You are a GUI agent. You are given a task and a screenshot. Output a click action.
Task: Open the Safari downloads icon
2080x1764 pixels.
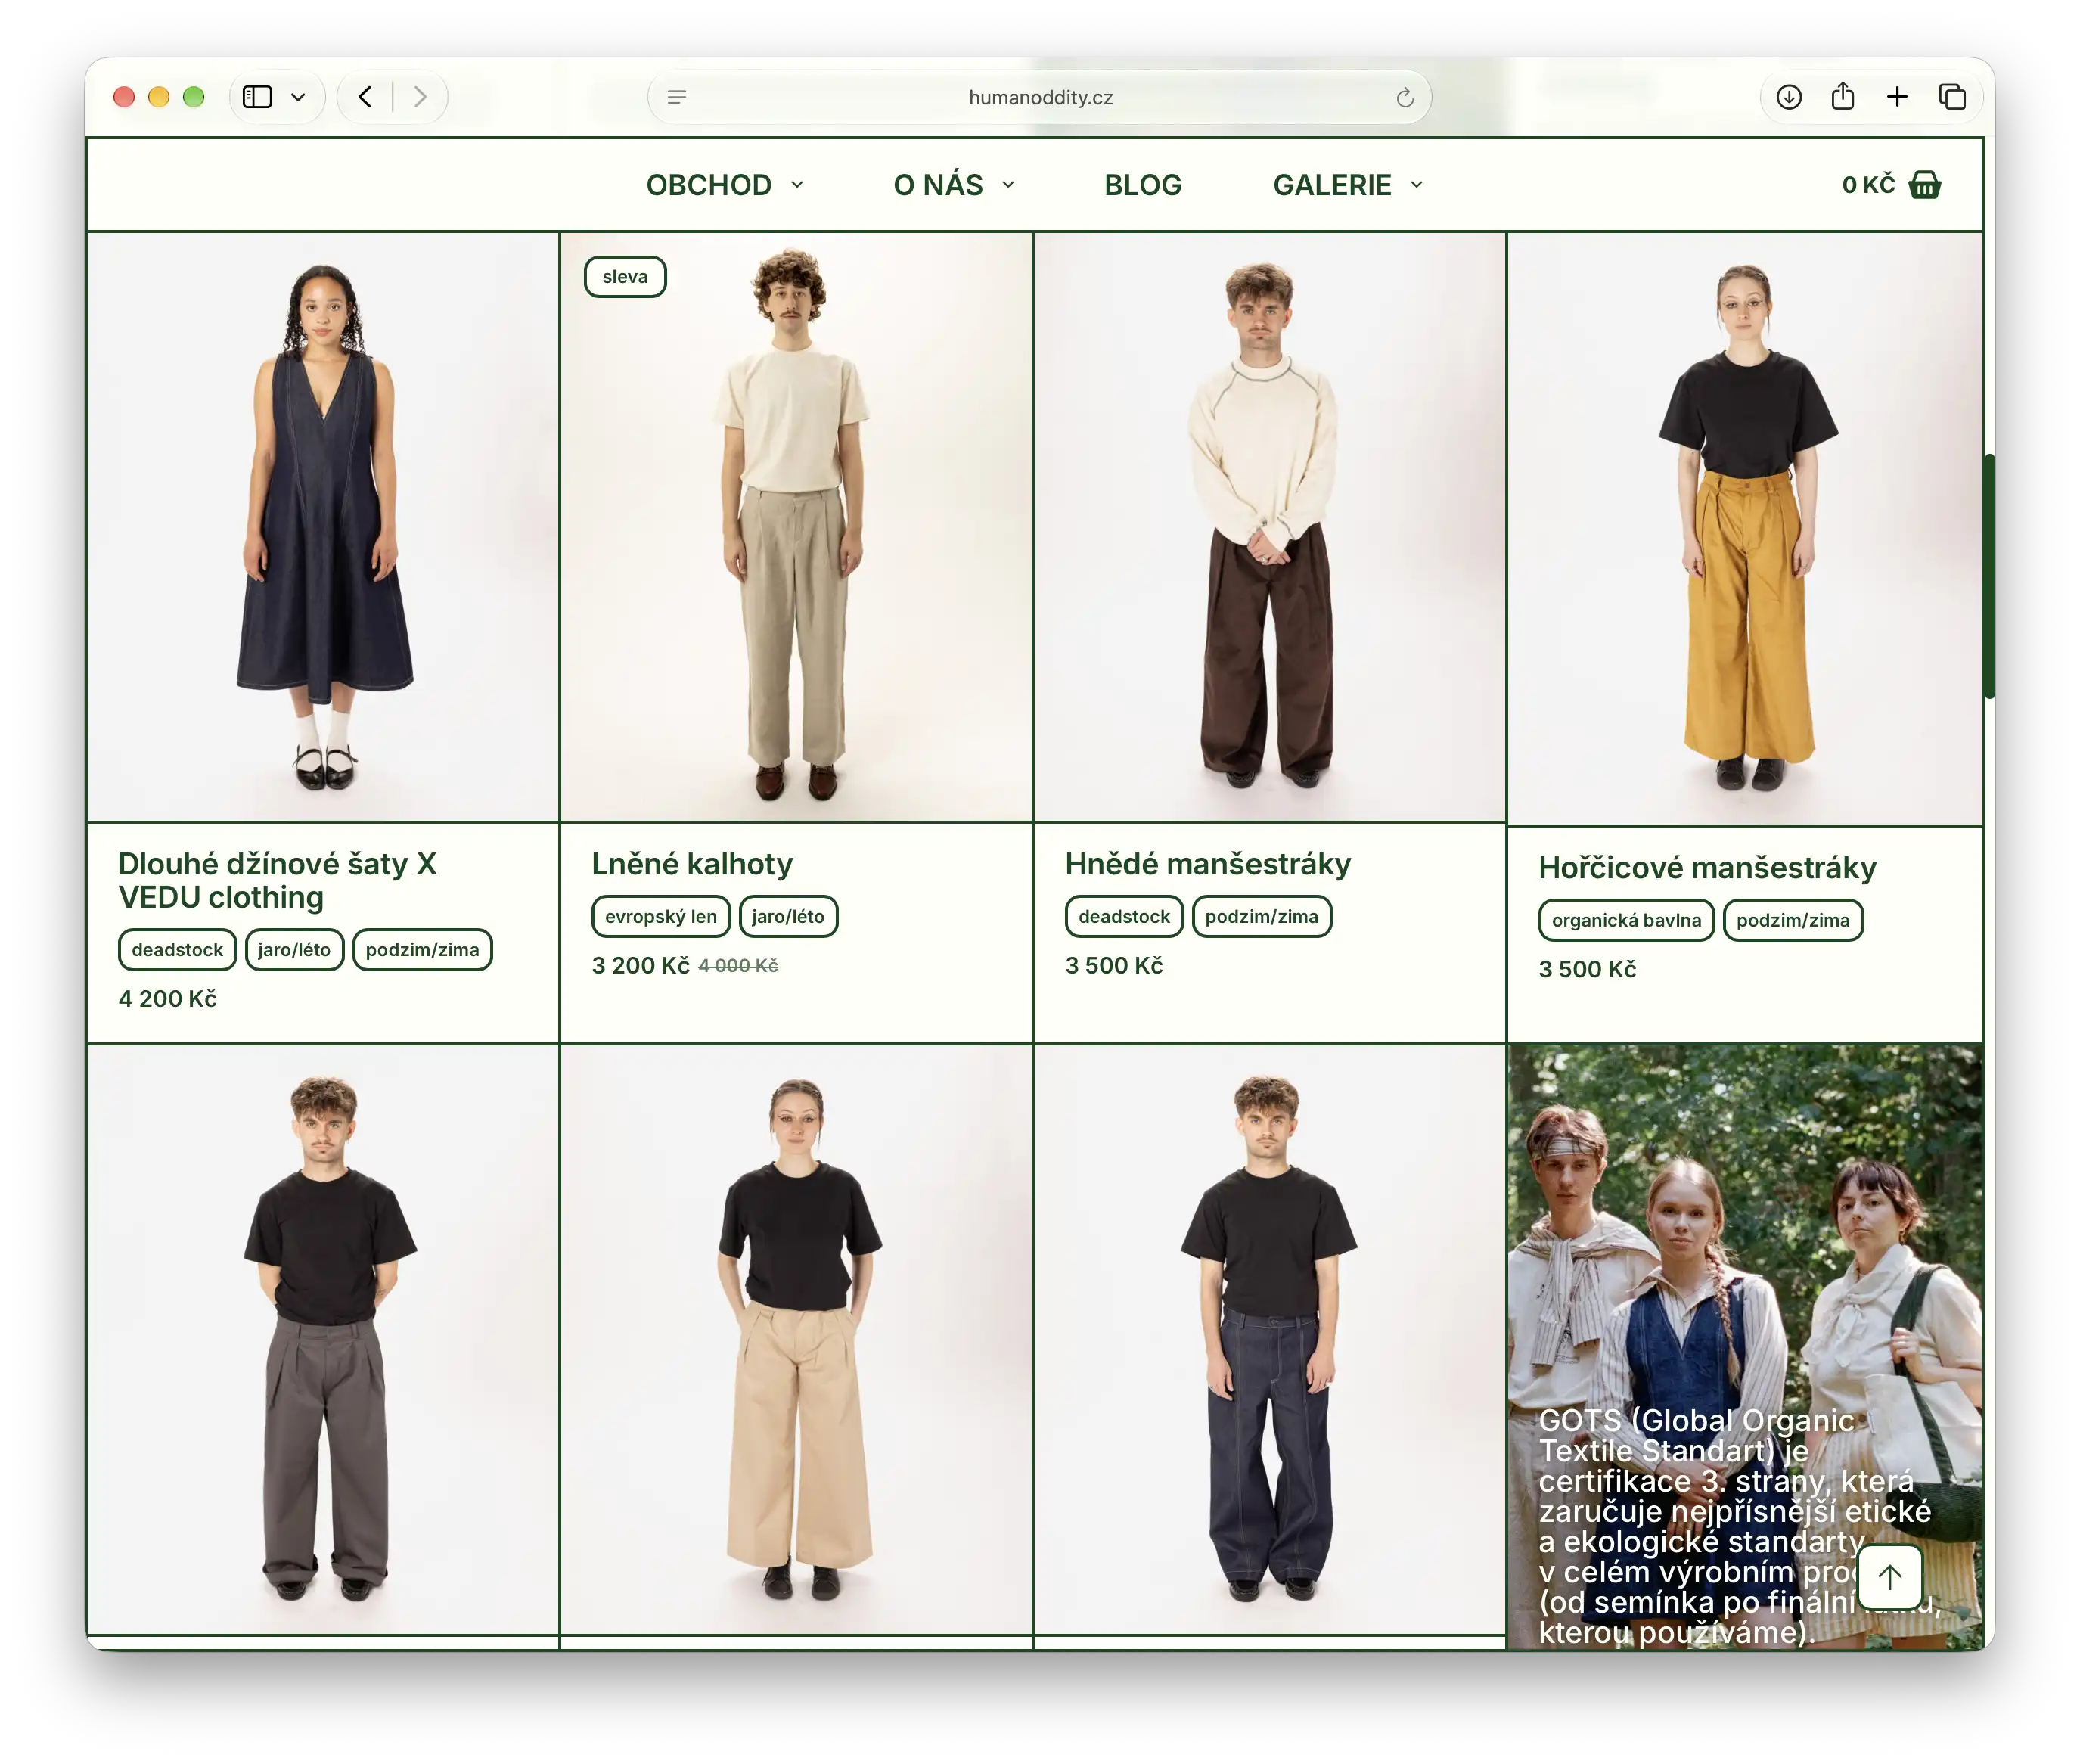(1788, 97)
